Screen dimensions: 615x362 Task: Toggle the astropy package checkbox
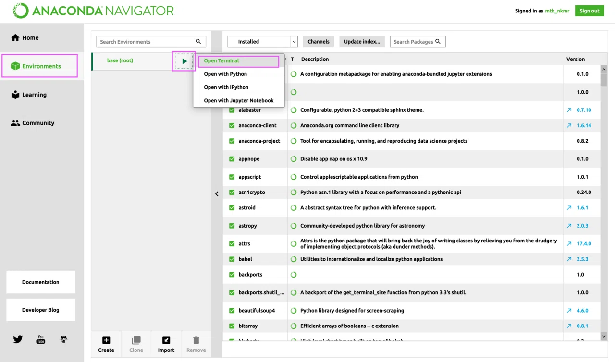coord(232,226)
